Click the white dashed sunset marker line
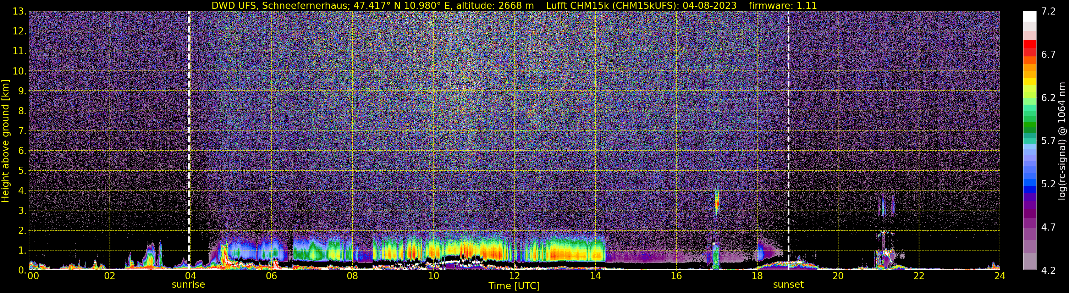This screenshot has width=1069, height=293. coord(788,140)
